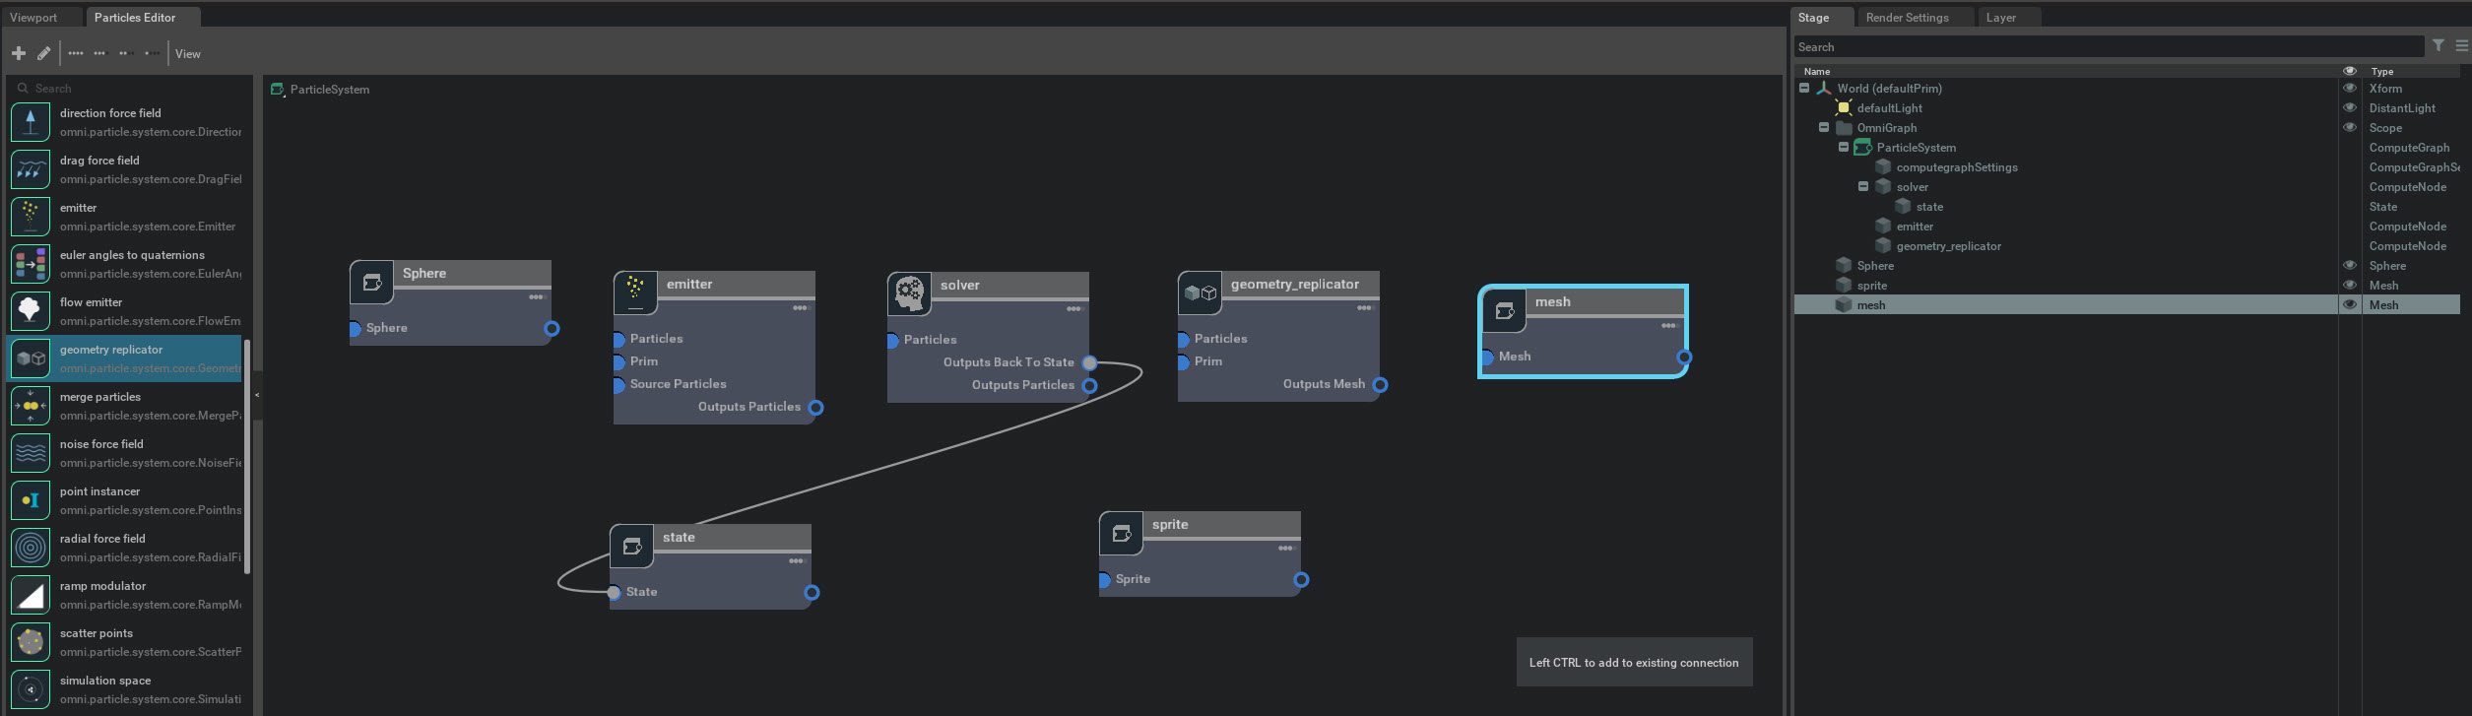The image size is (2472, 716).
Task: Toggle visibility of sprite prim row
Action: (2350, 286)
